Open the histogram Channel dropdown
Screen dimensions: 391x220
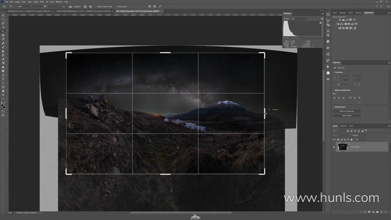click(299, 19)
